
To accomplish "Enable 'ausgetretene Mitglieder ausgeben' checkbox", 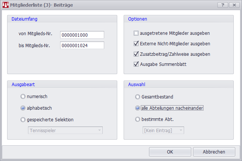I will (136, 33).
